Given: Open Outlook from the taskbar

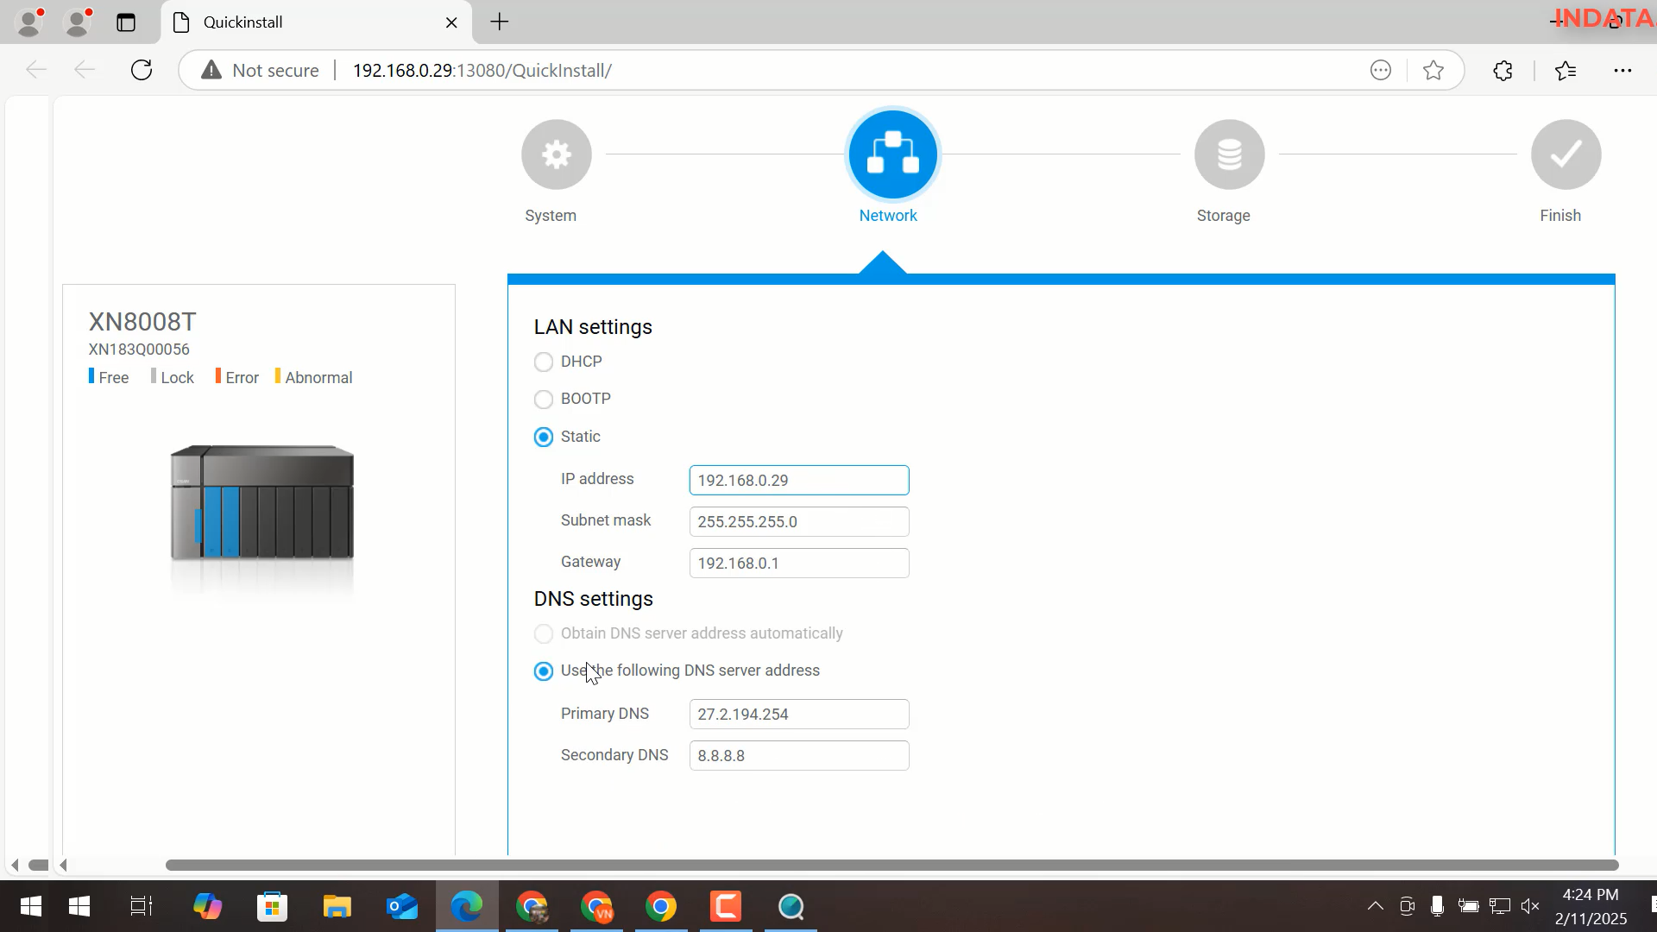Looking at the screenshot, I should click(x=402, y=906).
